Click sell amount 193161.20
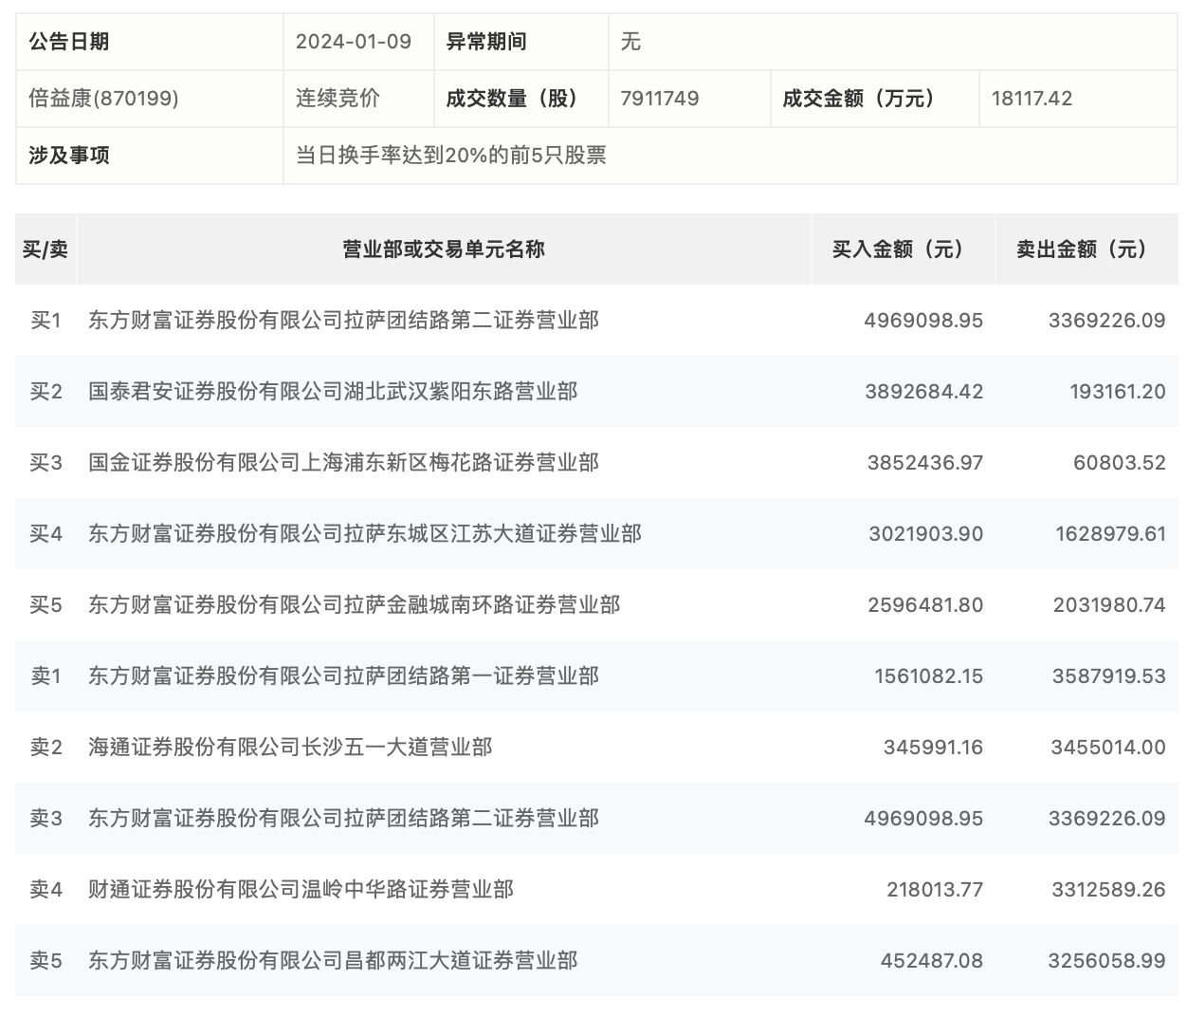The width and height of the screenshot is (1187, 1017). (x=1118, y=392)
